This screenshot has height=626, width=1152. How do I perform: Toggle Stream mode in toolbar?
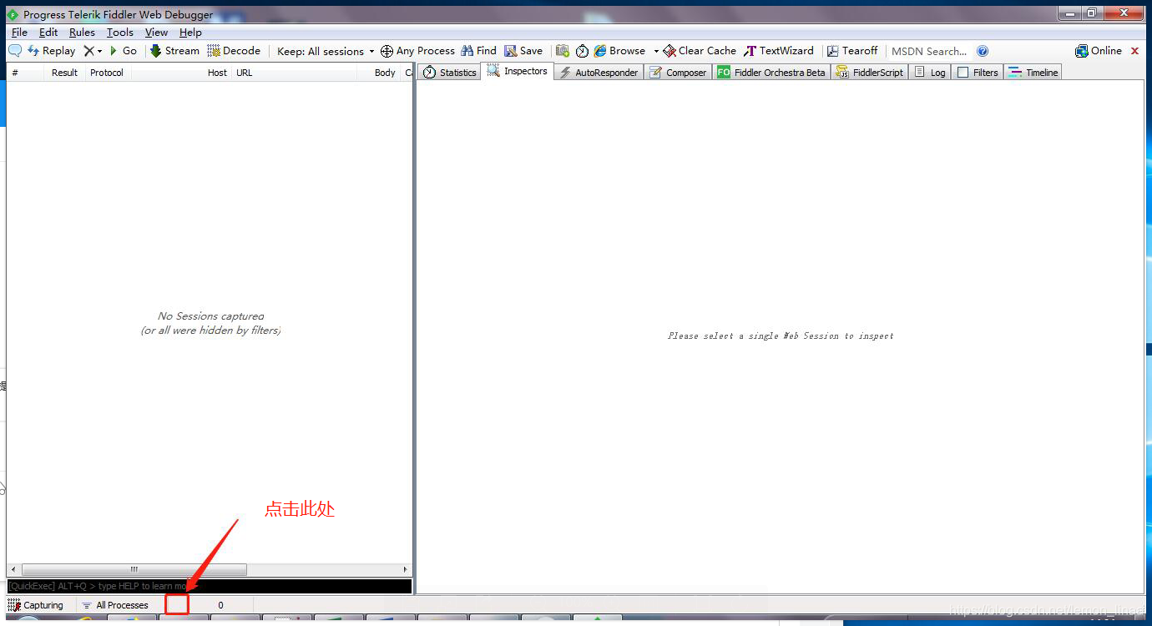[x=174, y=51]
